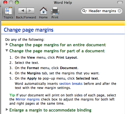Go forward with the right arrow button
The image size is (125, 114).
point(30,11)
